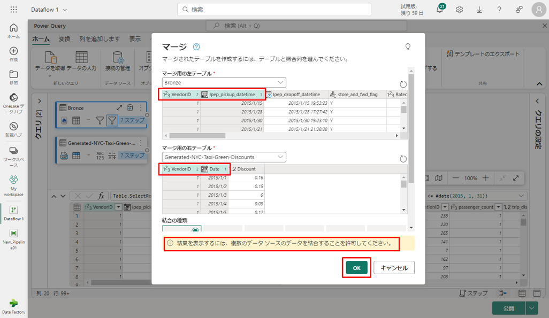Viewport: 549px width, 318px height.
Task: Switch to the 変換 ribbon tab
Action: (64, 39)
